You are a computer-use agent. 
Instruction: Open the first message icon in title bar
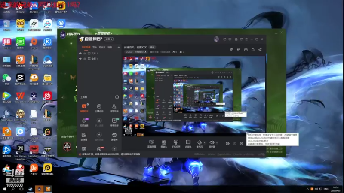[x=224, y=39]
